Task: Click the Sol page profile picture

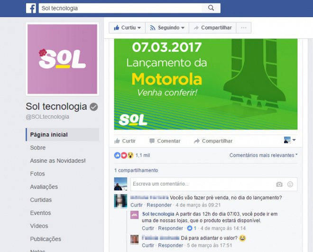Action: coord(62,59)
